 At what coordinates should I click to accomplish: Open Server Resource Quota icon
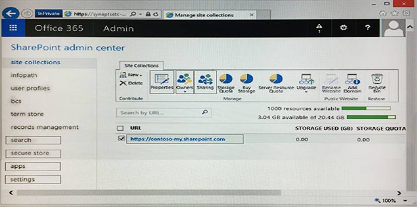pyautogui.click(x=276, y=82)
